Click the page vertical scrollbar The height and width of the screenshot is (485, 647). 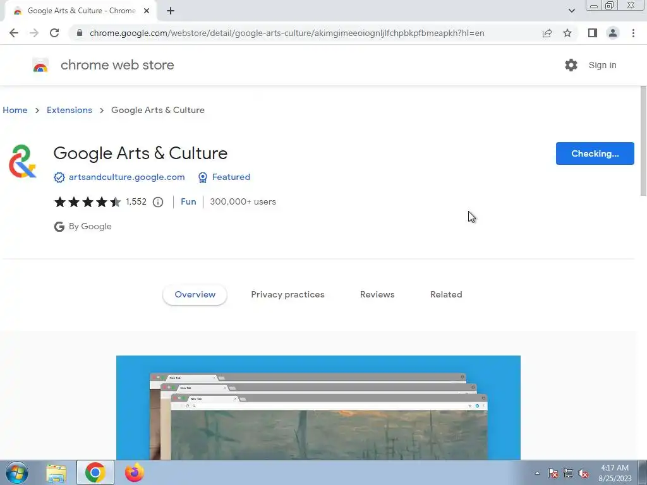point(643,140)
